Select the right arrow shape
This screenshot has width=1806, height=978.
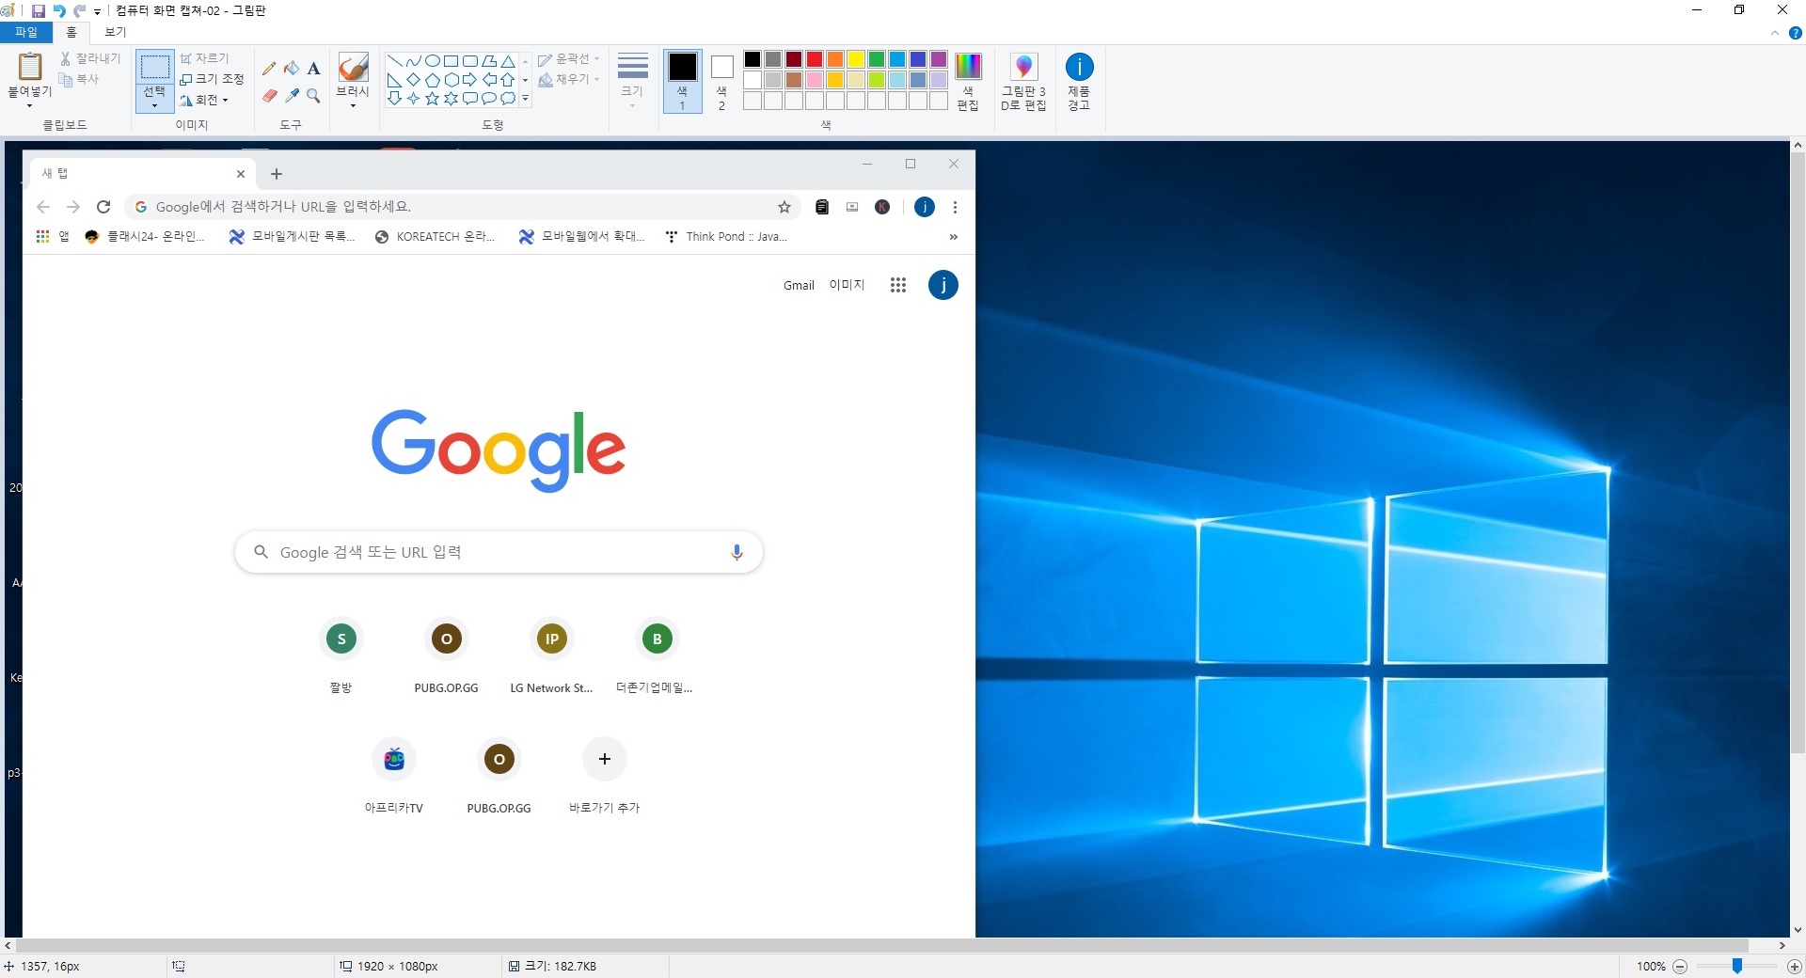(x=470, y=79)
